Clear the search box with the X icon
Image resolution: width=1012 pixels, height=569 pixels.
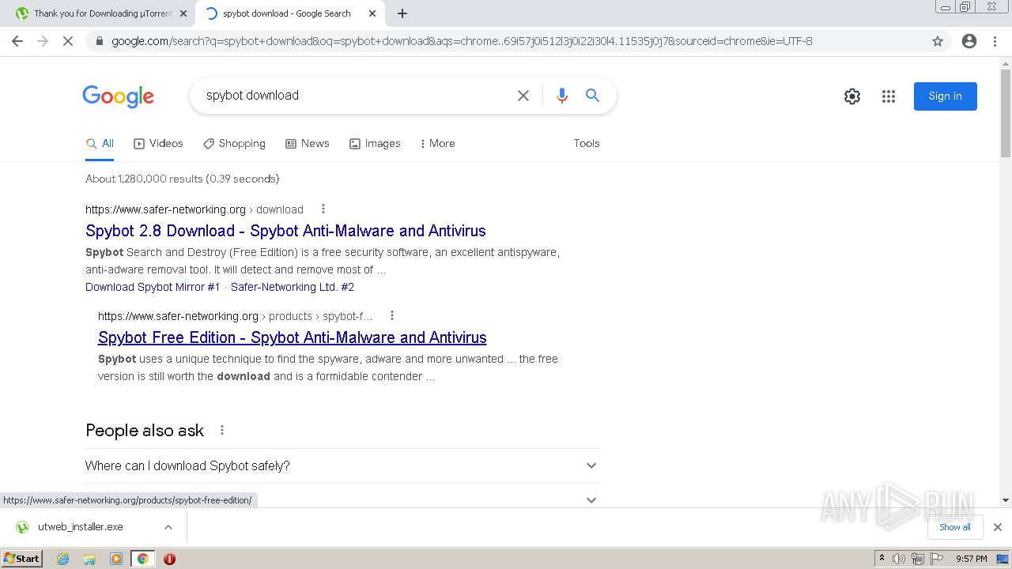(523, 96)
